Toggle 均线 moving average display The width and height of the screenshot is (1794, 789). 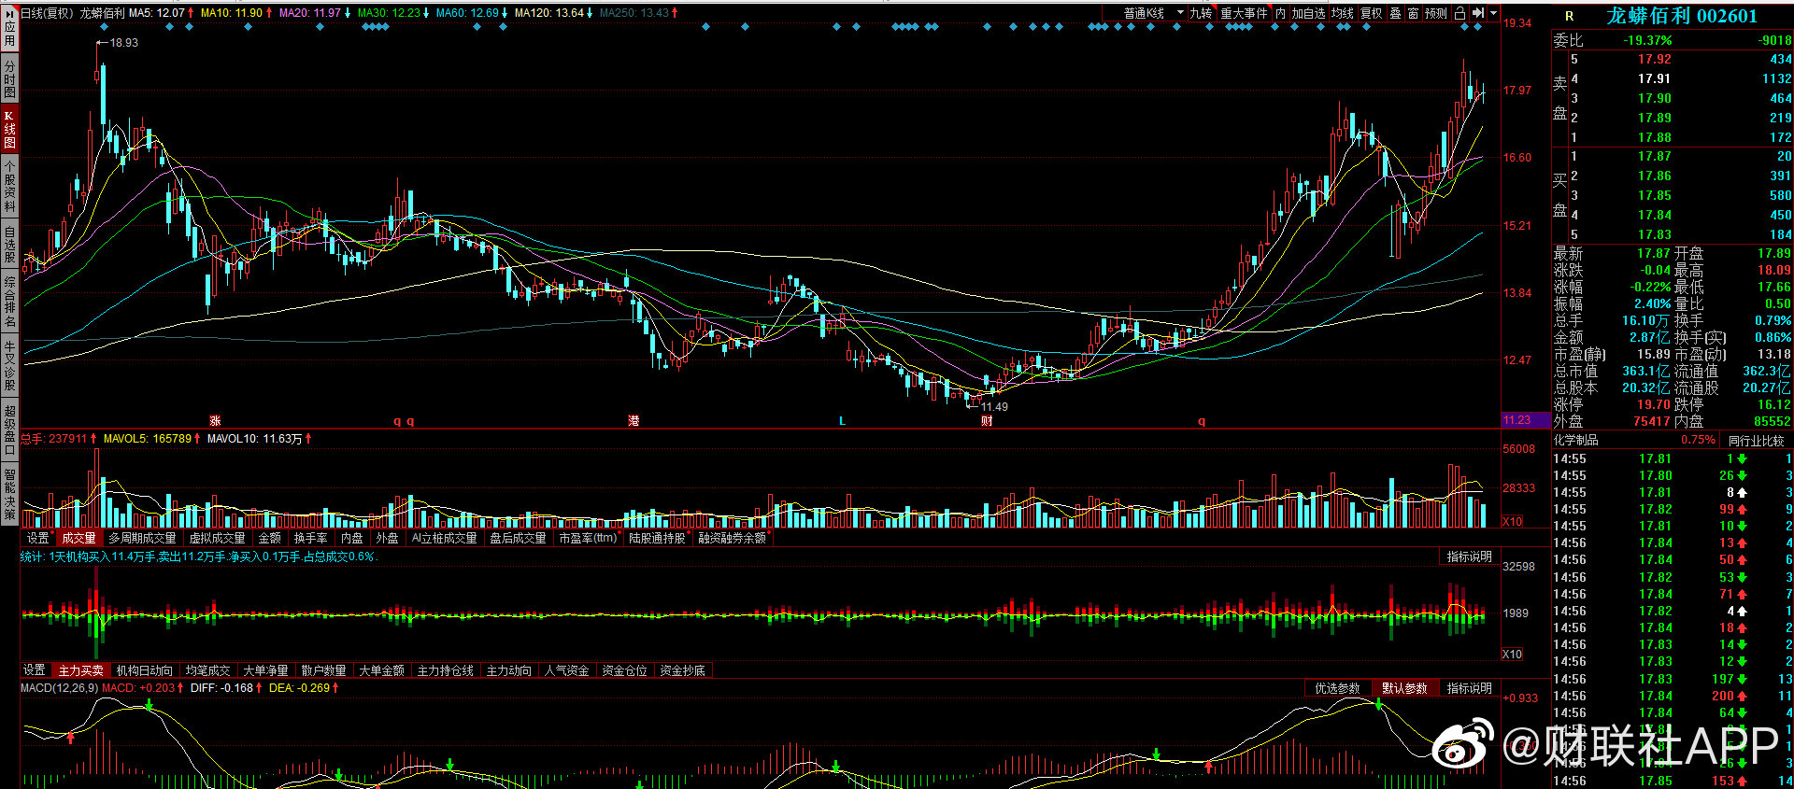point(1343,13)
